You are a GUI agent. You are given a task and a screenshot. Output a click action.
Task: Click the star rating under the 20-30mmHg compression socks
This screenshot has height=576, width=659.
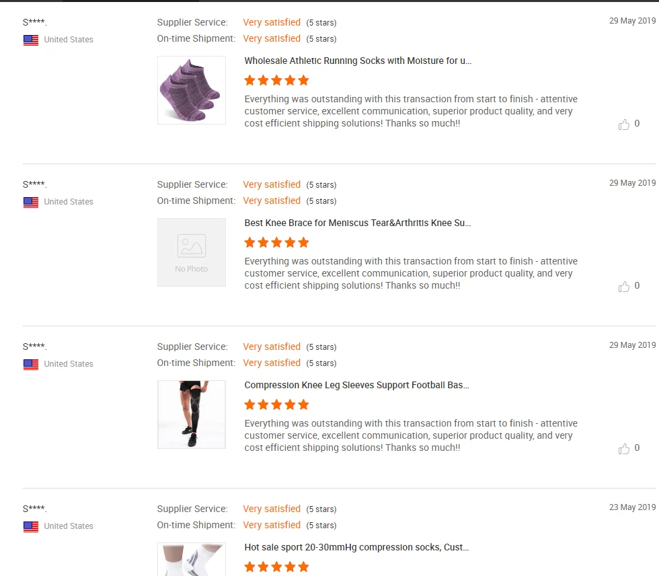coord(276,567)
